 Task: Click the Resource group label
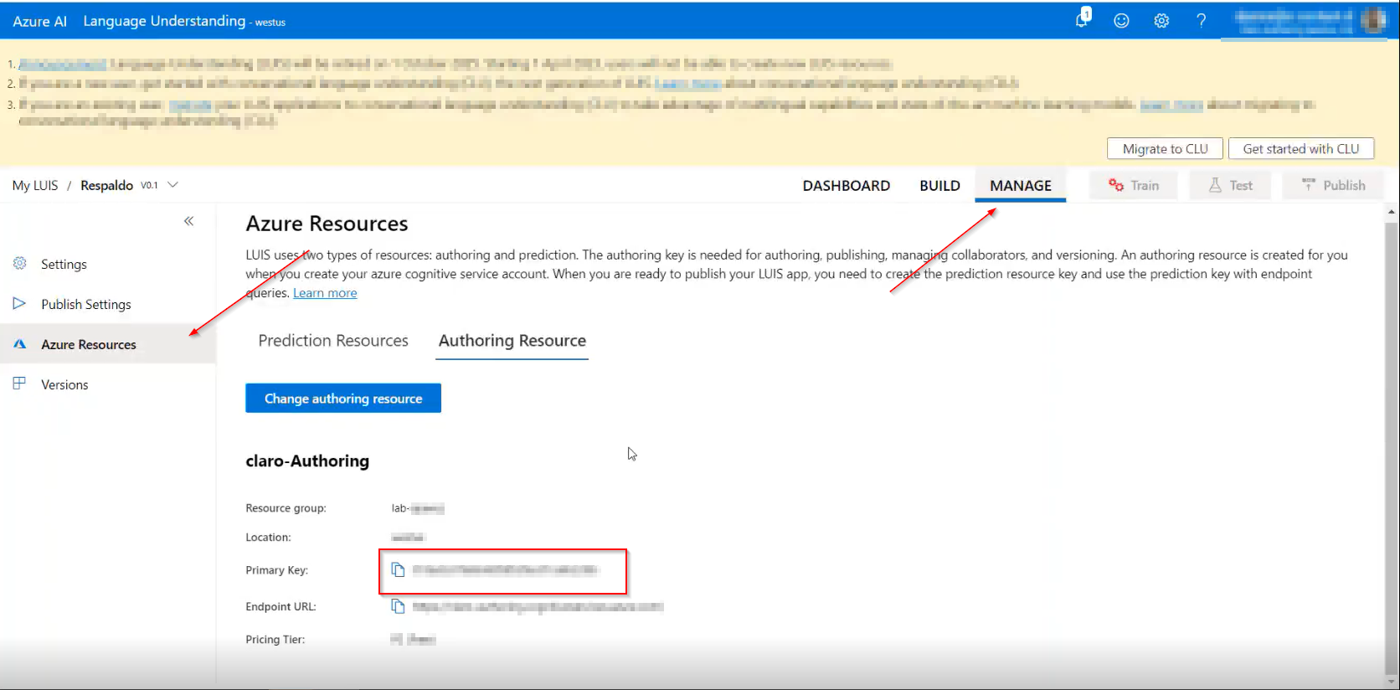point(286,507)
